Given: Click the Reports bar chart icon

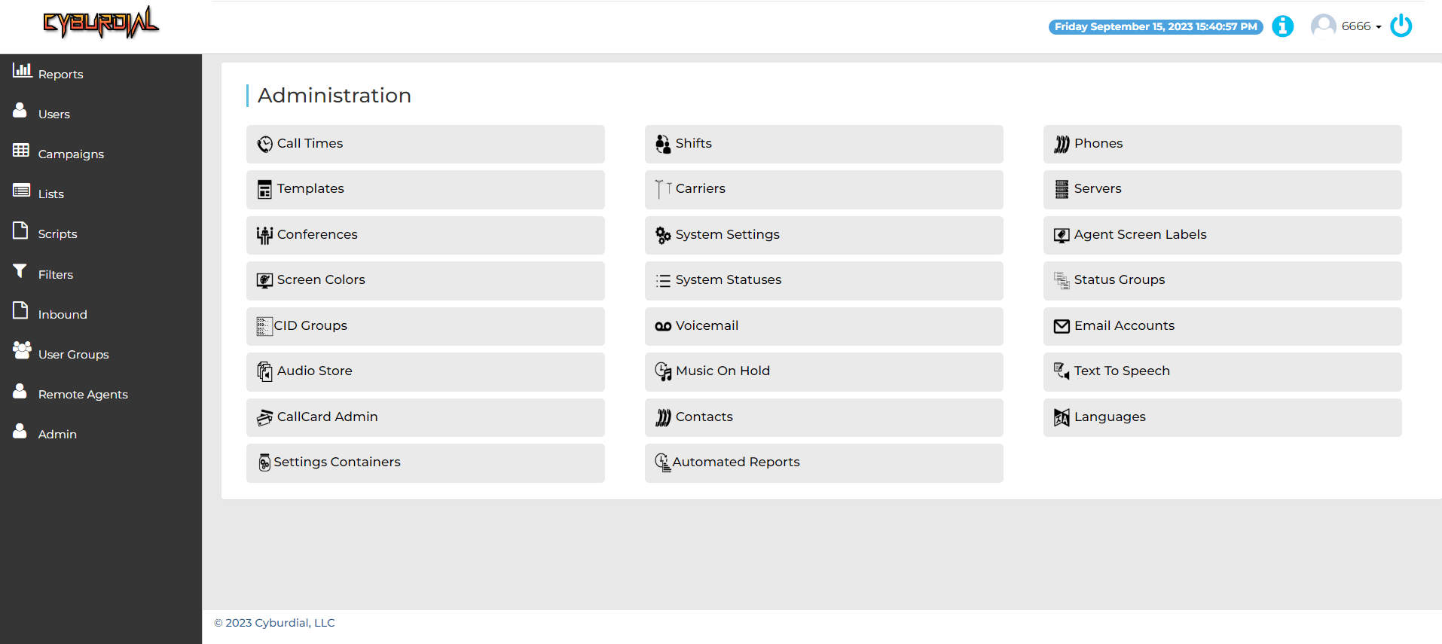Looking at the screenshot, I should [22, 70].
